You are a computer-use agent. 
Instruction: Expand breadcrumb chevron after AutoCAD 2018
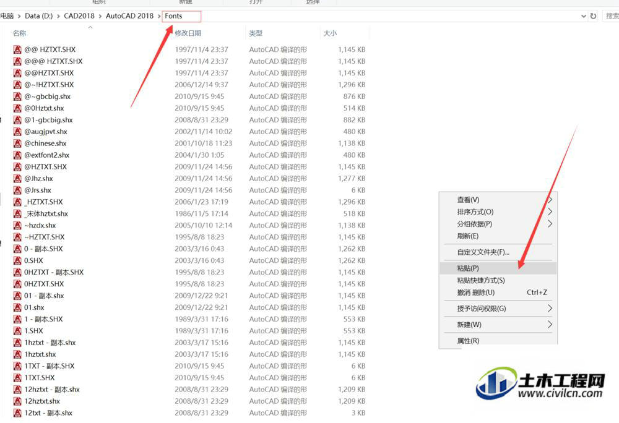click(x=159, y=16)
